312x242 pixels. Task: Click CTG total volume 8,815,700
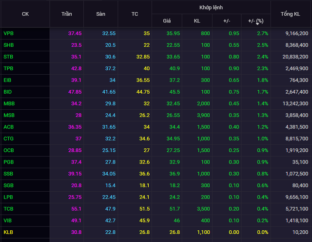(x=297, y=139)
